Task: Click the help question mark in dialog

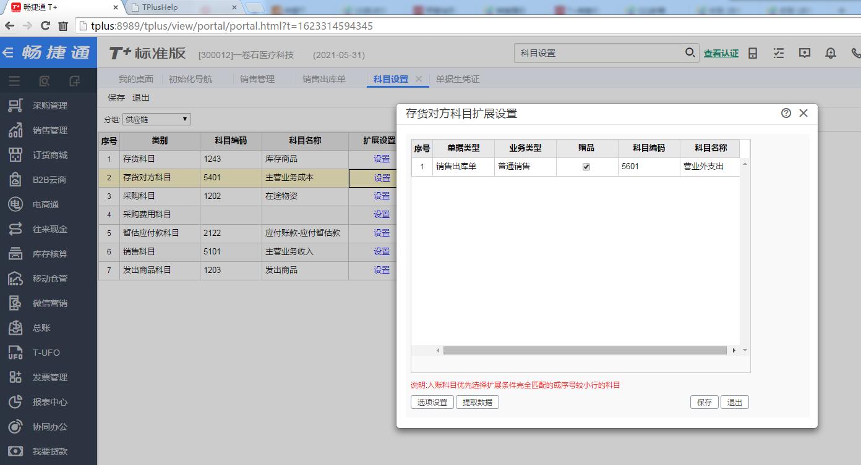Action: pos(786,113)
